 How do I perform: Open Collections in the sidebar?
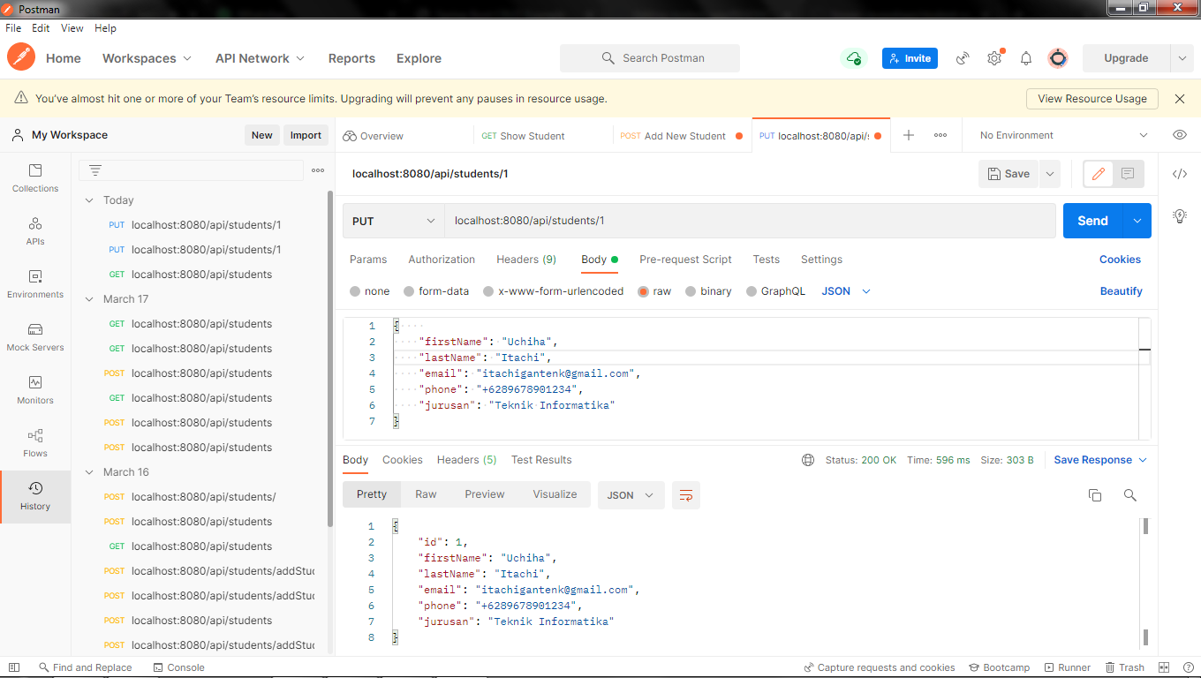(x=35, y=177)
